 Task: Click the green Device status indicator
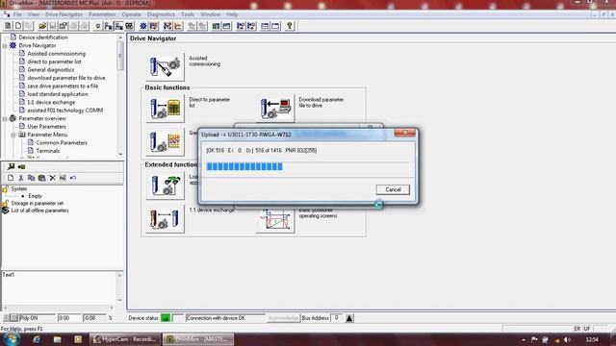[166, 318]
